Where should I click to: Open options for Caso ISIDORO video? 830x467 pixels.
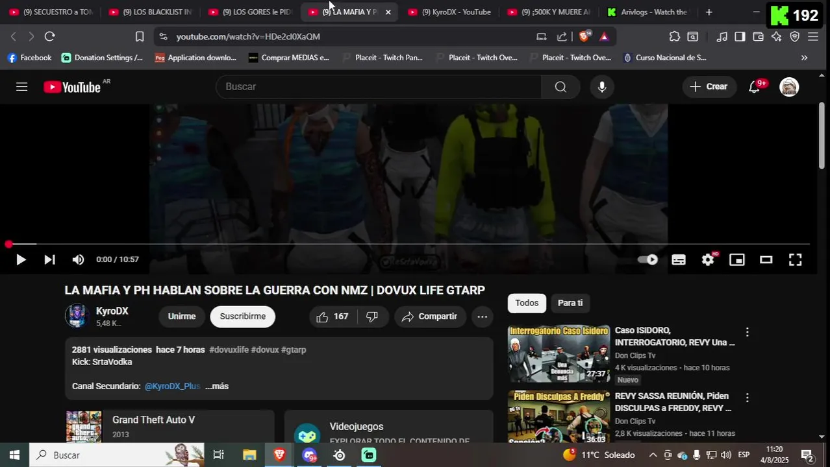(747, 332)
